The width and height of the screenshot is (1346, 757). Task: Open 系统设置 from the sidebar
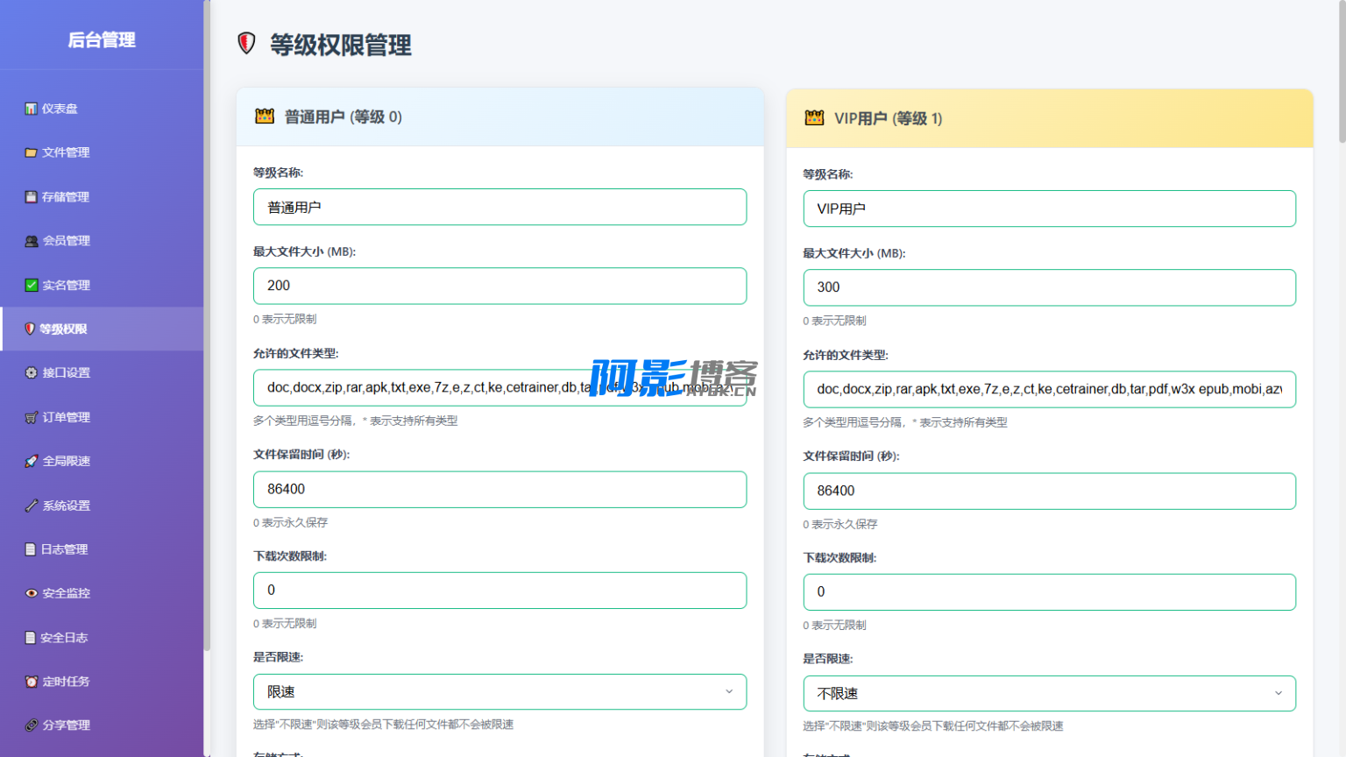66,506
